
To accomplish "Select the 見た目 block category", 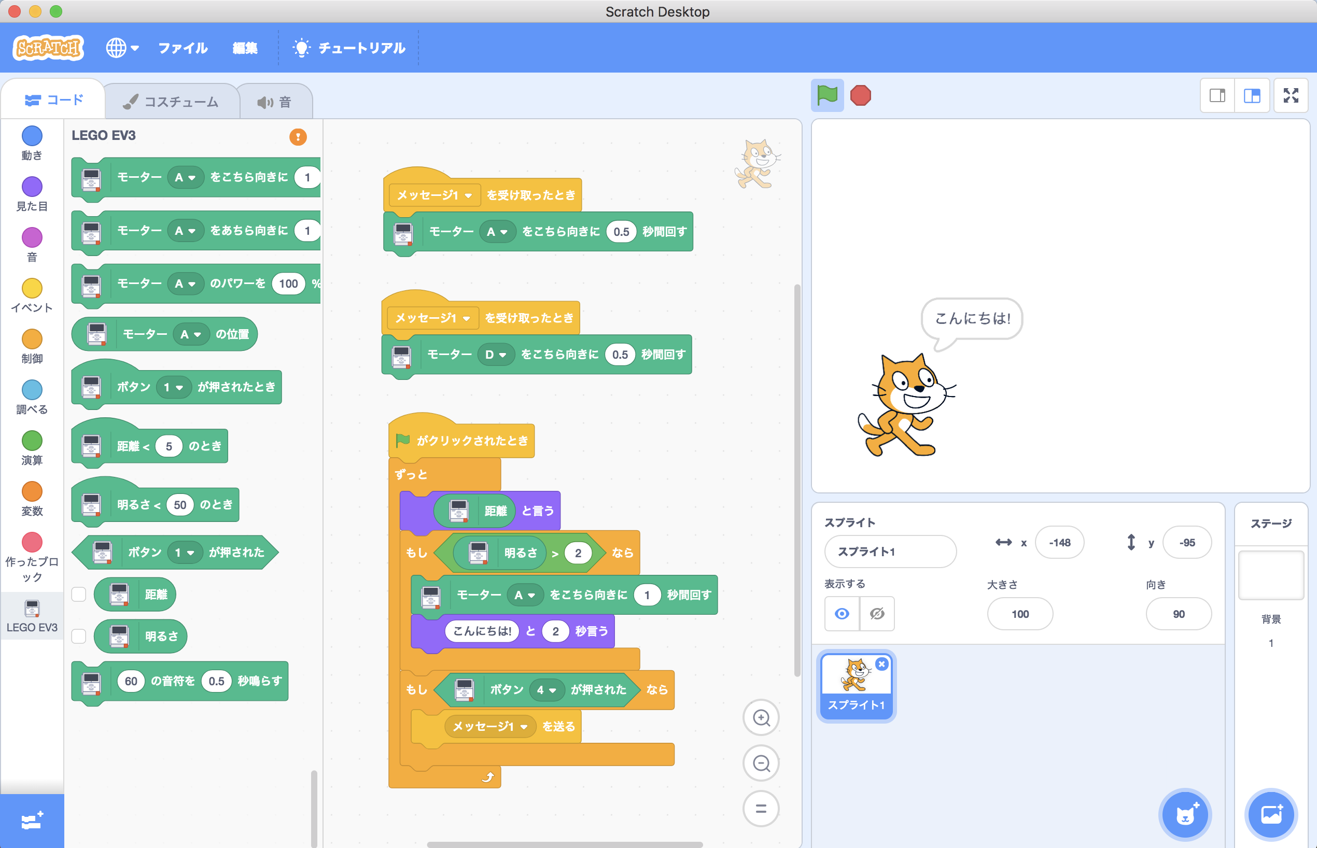I will click(32, 194).
